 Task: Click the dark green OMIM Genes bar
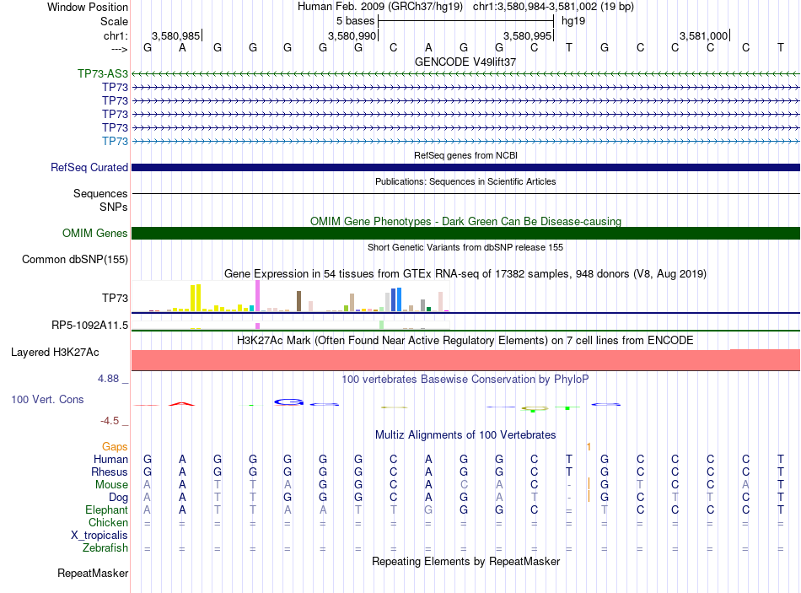(465, 233)
